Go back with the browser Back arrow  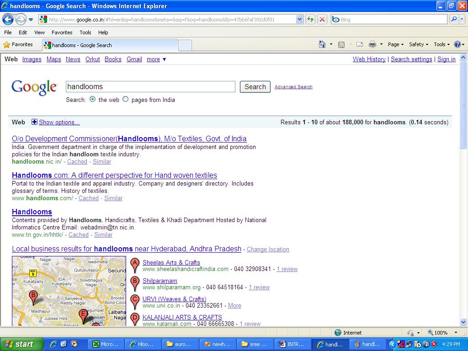coord(8,20)
